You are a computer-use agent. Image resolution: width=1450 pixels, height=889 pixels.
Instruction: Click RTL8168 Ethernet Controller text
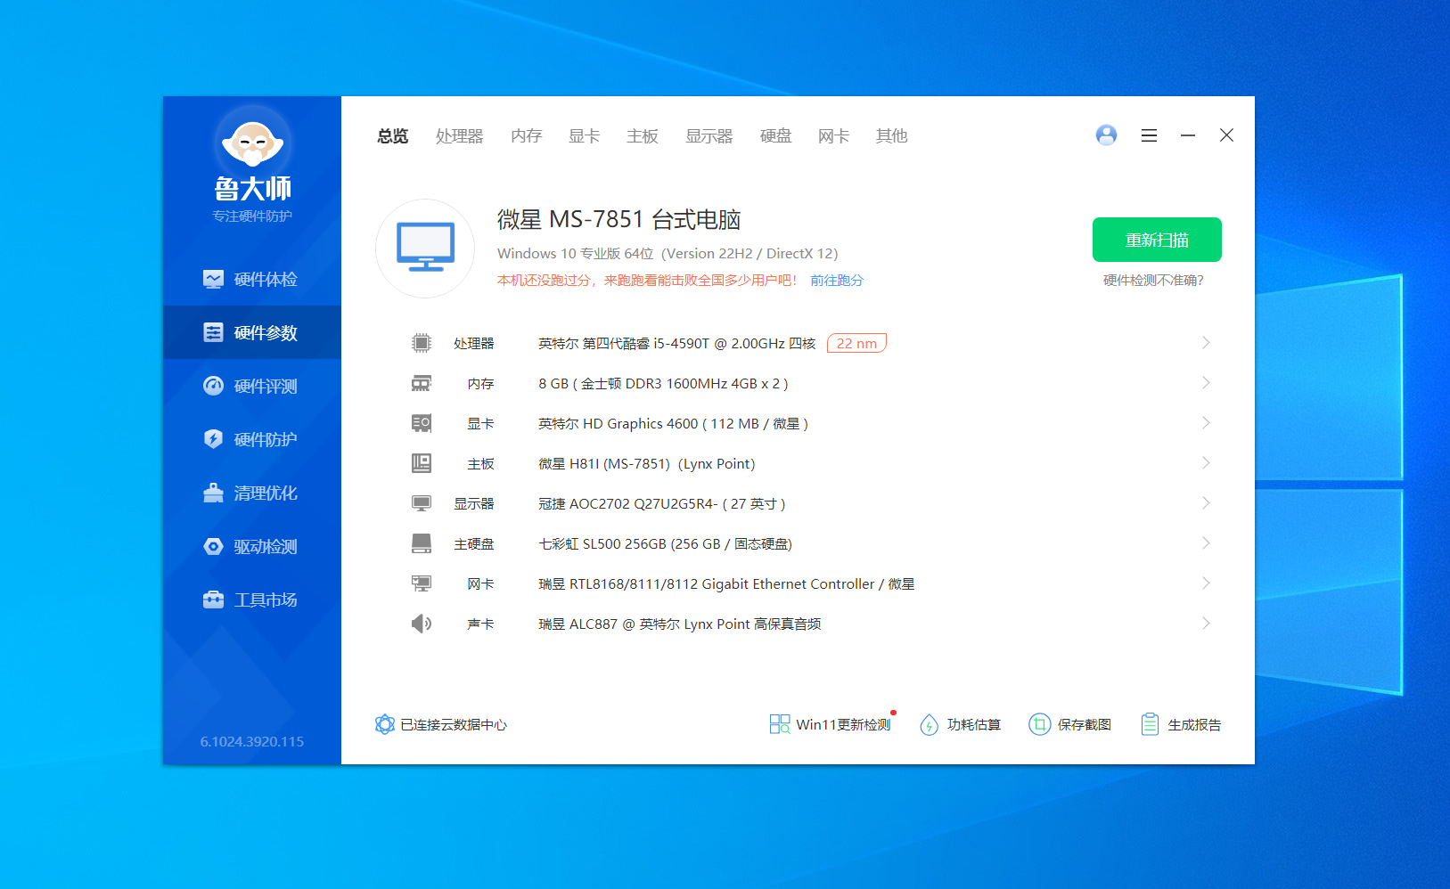(726, 583)
